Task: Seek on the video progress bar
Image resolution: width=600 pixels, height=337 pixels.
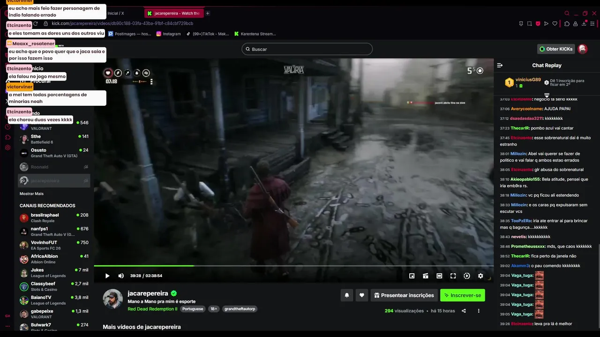Action: click(293, 266)
